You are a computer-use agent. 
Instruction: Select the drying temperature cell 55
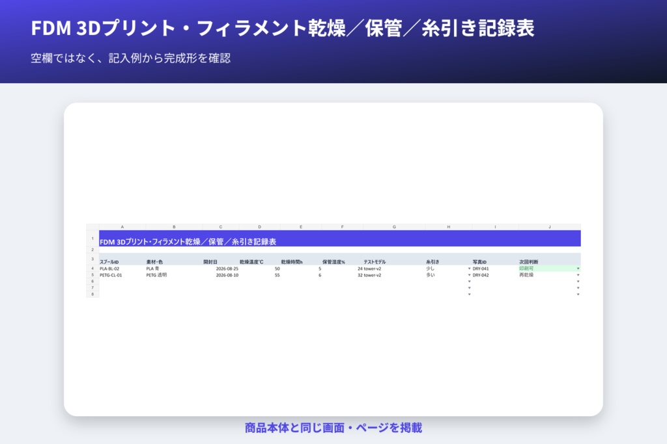(259, 275)
